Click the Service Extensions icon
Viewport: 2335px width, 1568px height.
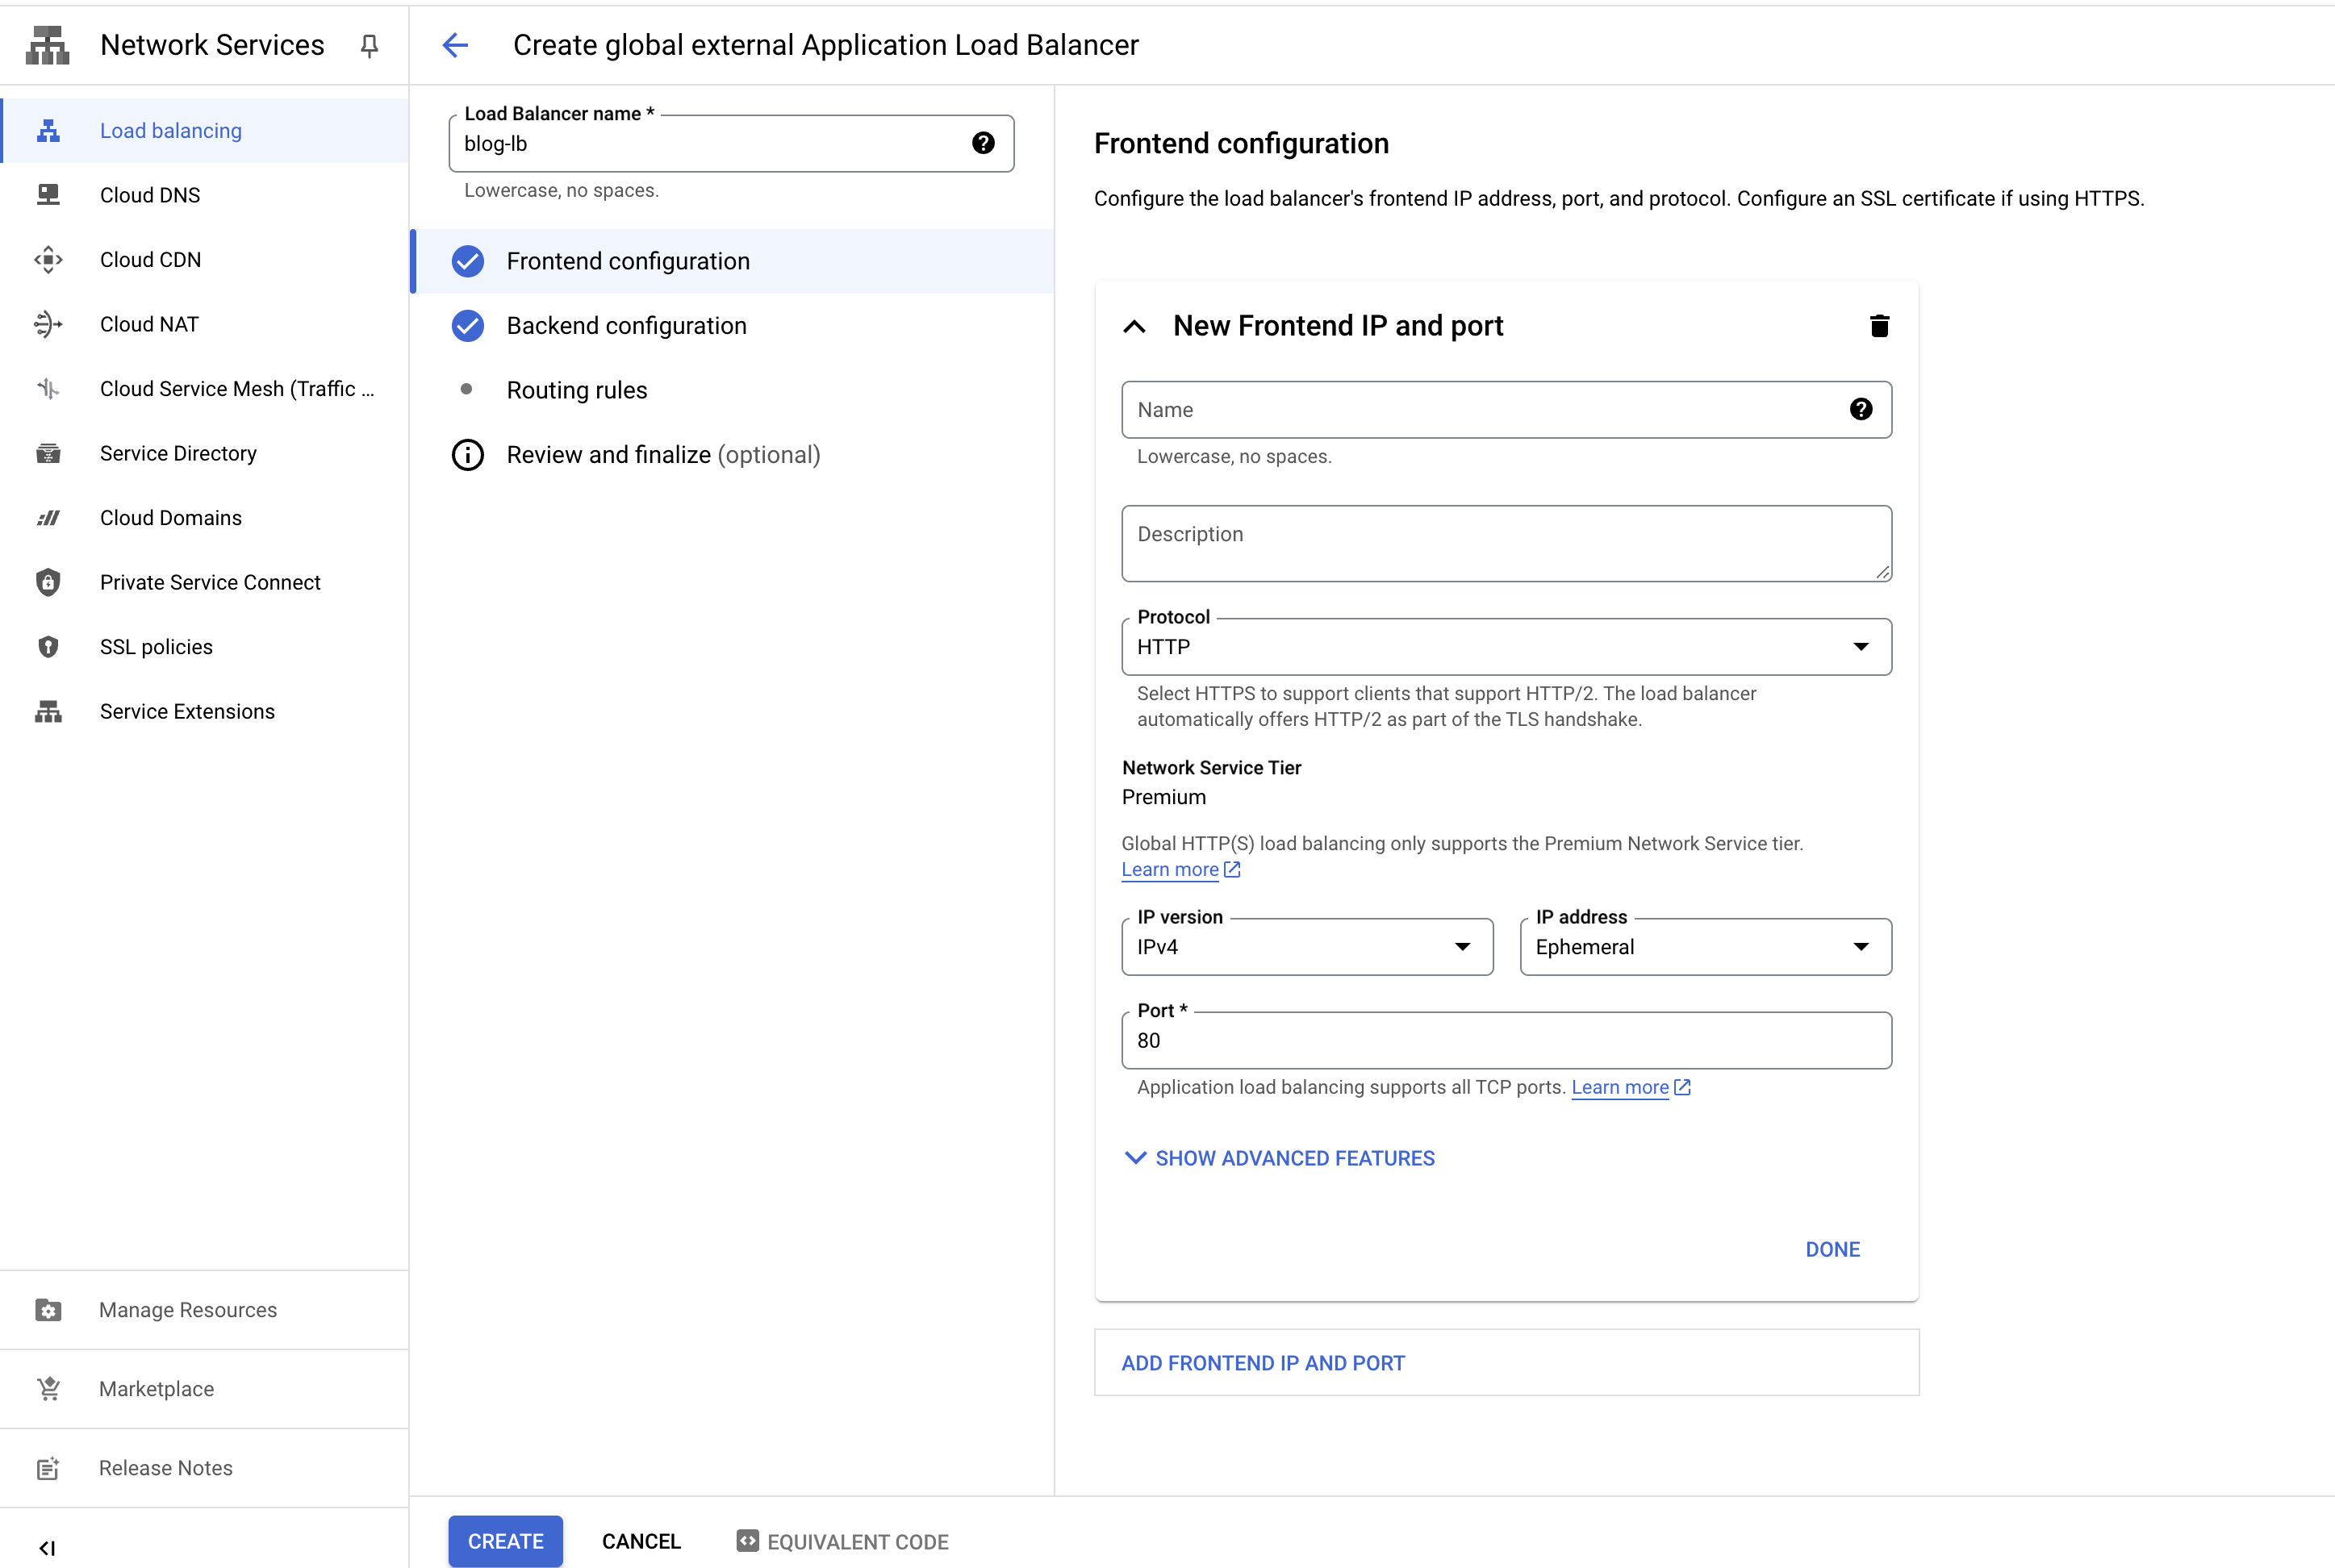[48, 711]
